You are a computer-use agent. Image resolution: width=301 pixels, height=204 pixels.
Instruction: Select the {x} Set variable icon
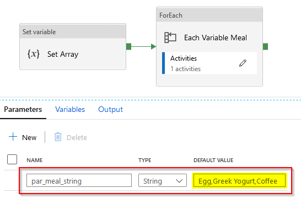(34, 53)
